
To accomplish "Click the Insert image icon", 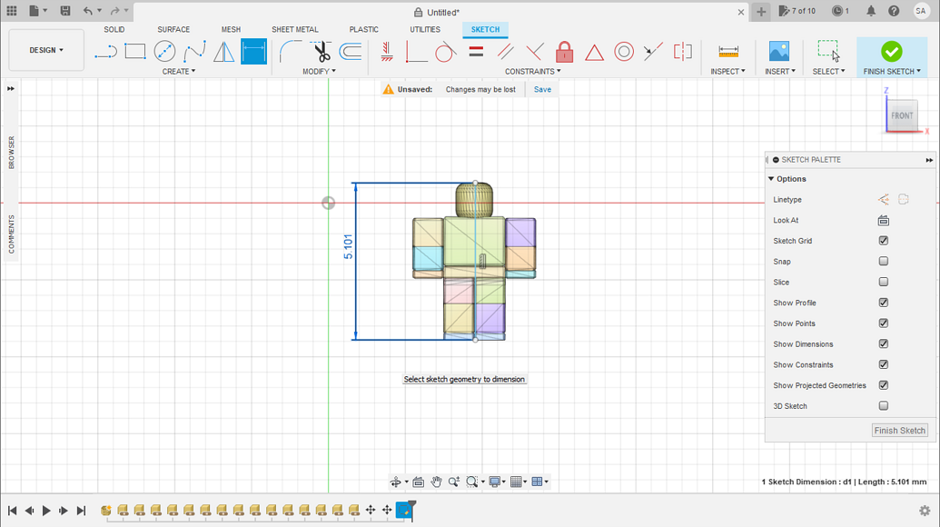I will point(778,52).
